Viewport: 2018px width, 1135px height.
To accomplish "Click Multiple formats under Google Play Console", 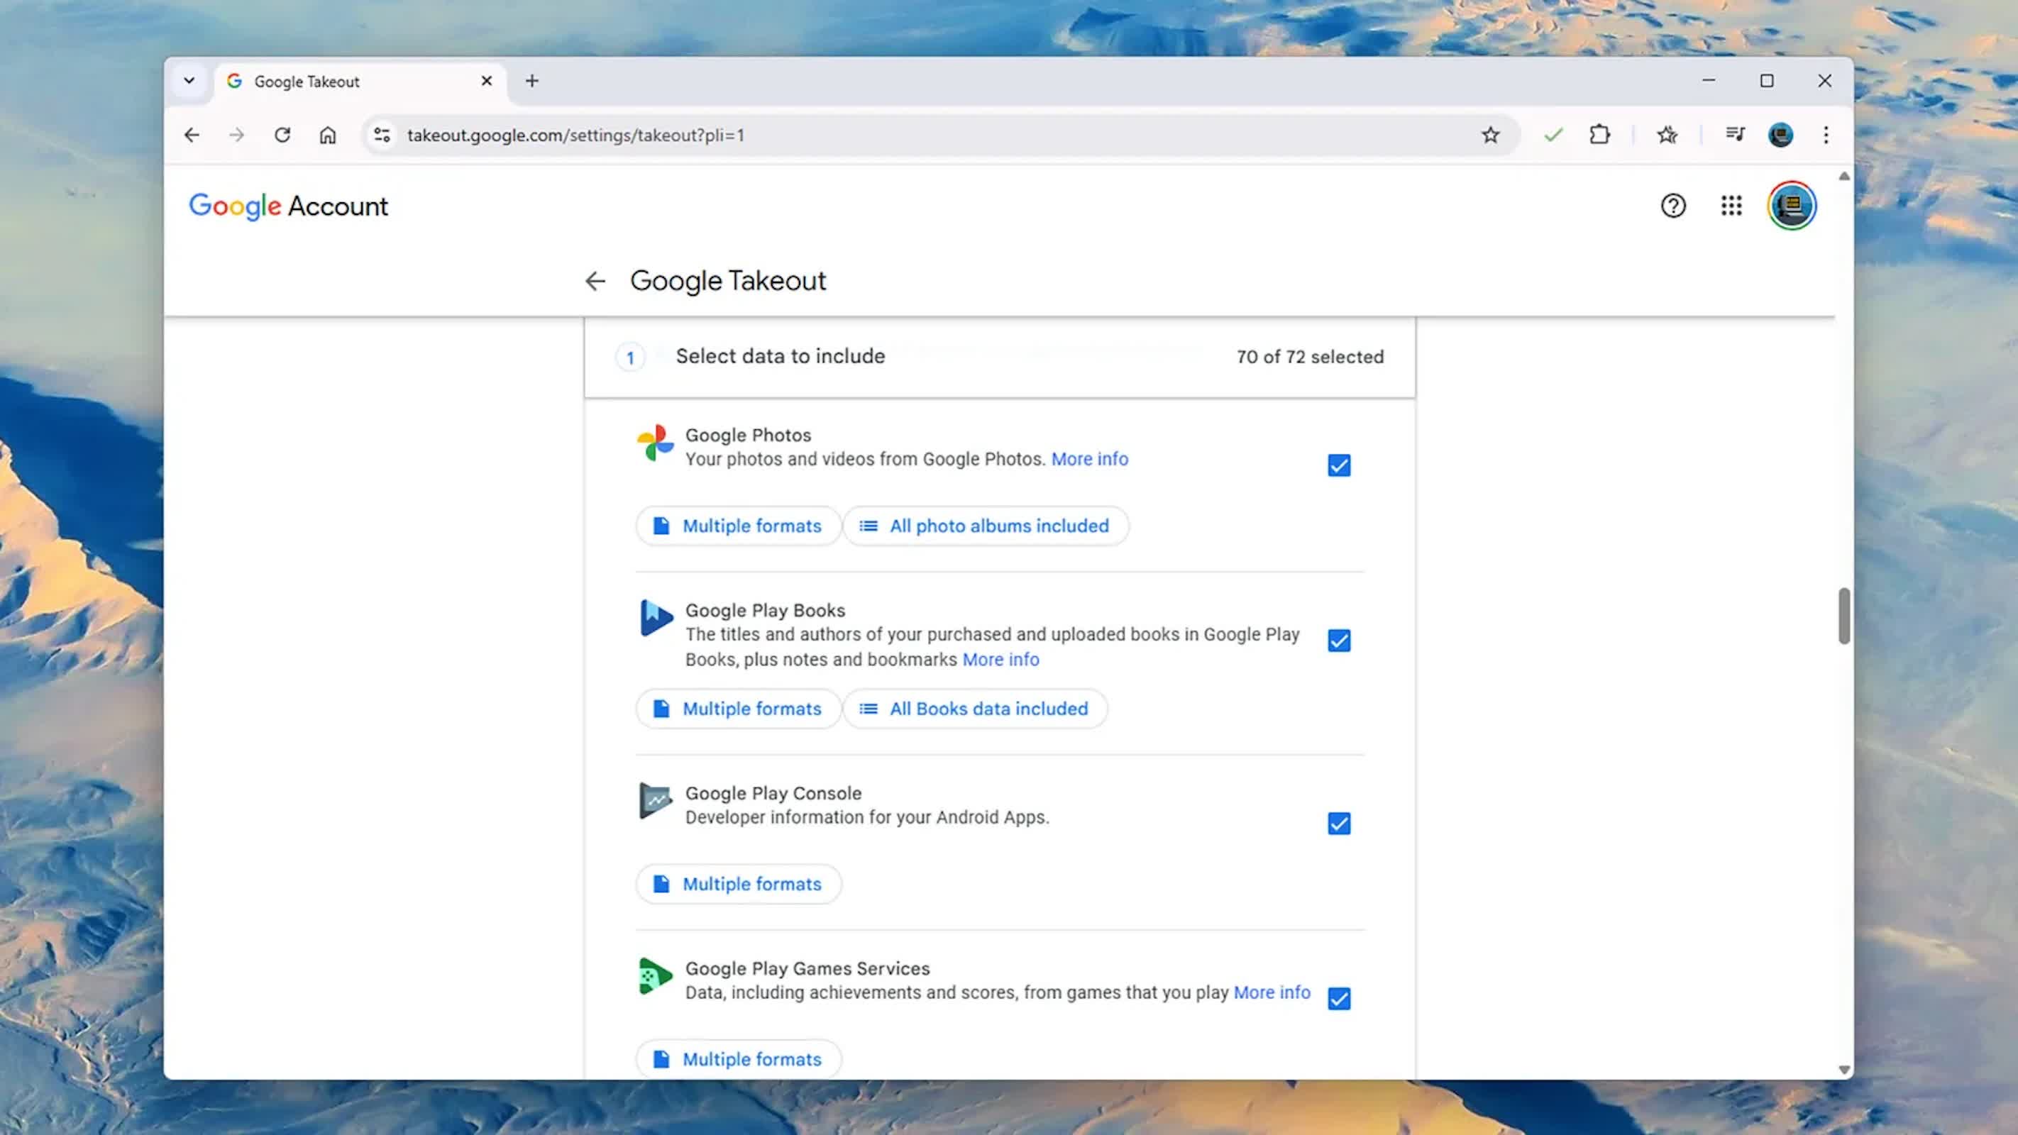I will coord(739,884).
